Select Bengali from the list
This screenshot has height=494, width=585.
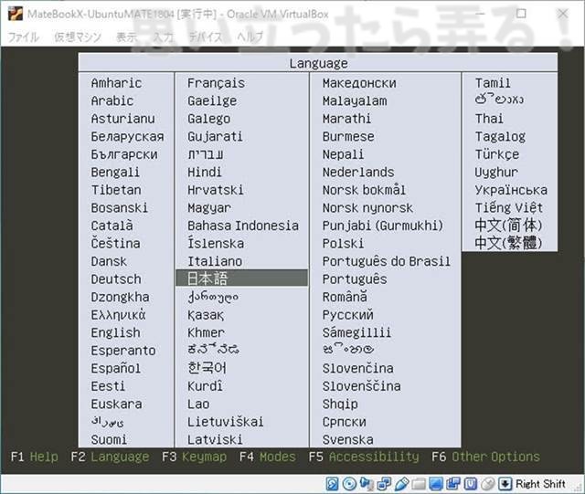115,173
